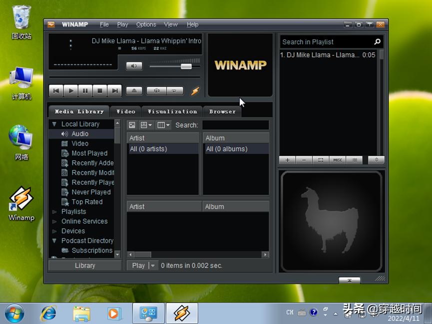
Task: Open the Options menu
Action: 146,24
